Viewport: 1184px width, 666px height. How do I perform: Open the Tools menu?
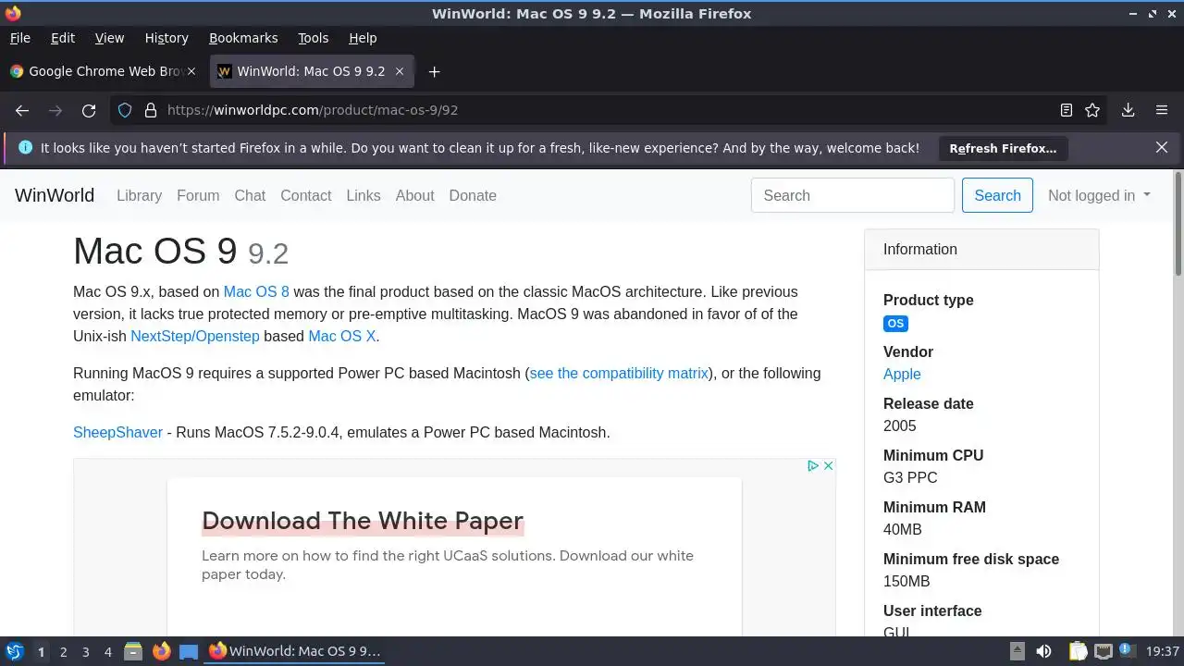313,38
